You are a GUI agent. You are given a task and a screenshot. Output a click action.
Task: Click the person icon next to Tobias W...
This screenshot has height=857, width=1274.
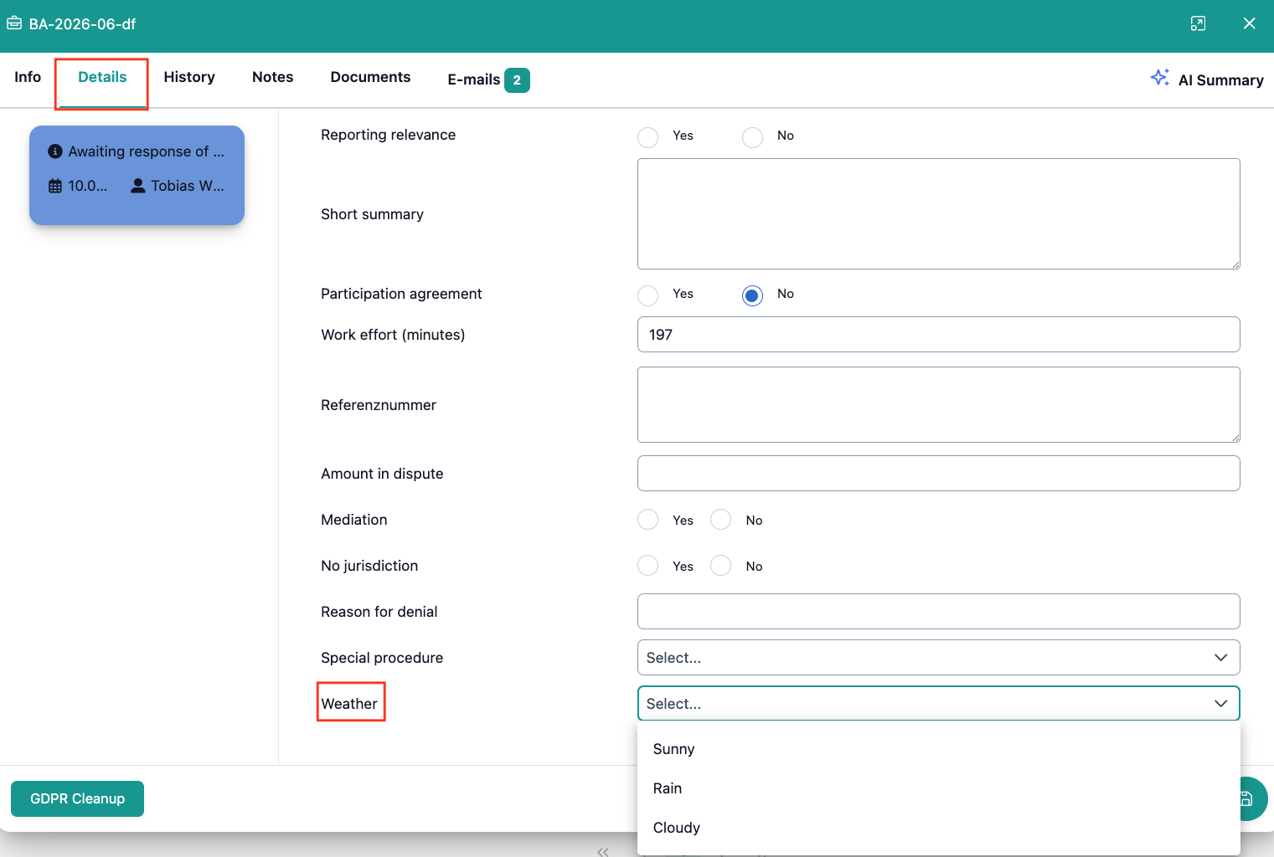point(138,186)
